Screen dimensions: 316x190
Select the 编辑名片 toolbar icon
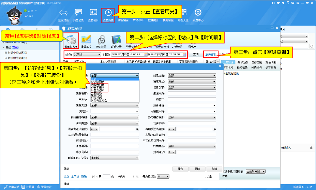click(86, 39)
